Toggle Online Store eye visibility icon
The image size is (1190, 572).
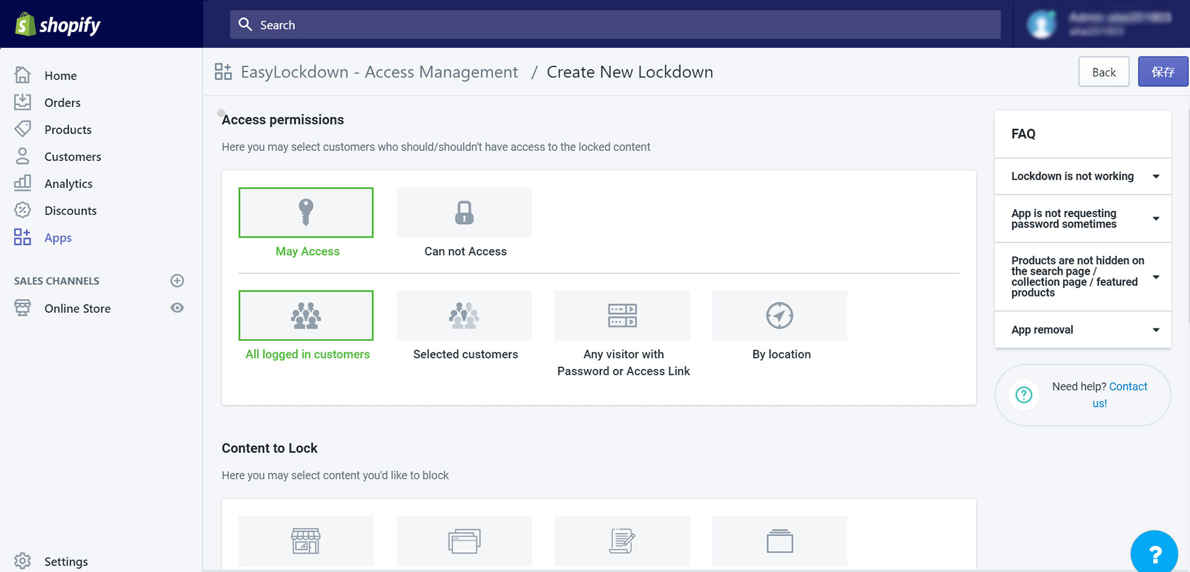click(x=177, y=308)
